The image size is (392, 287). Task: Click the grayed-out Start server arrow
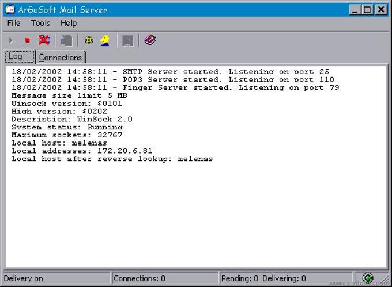coord(11,40)
